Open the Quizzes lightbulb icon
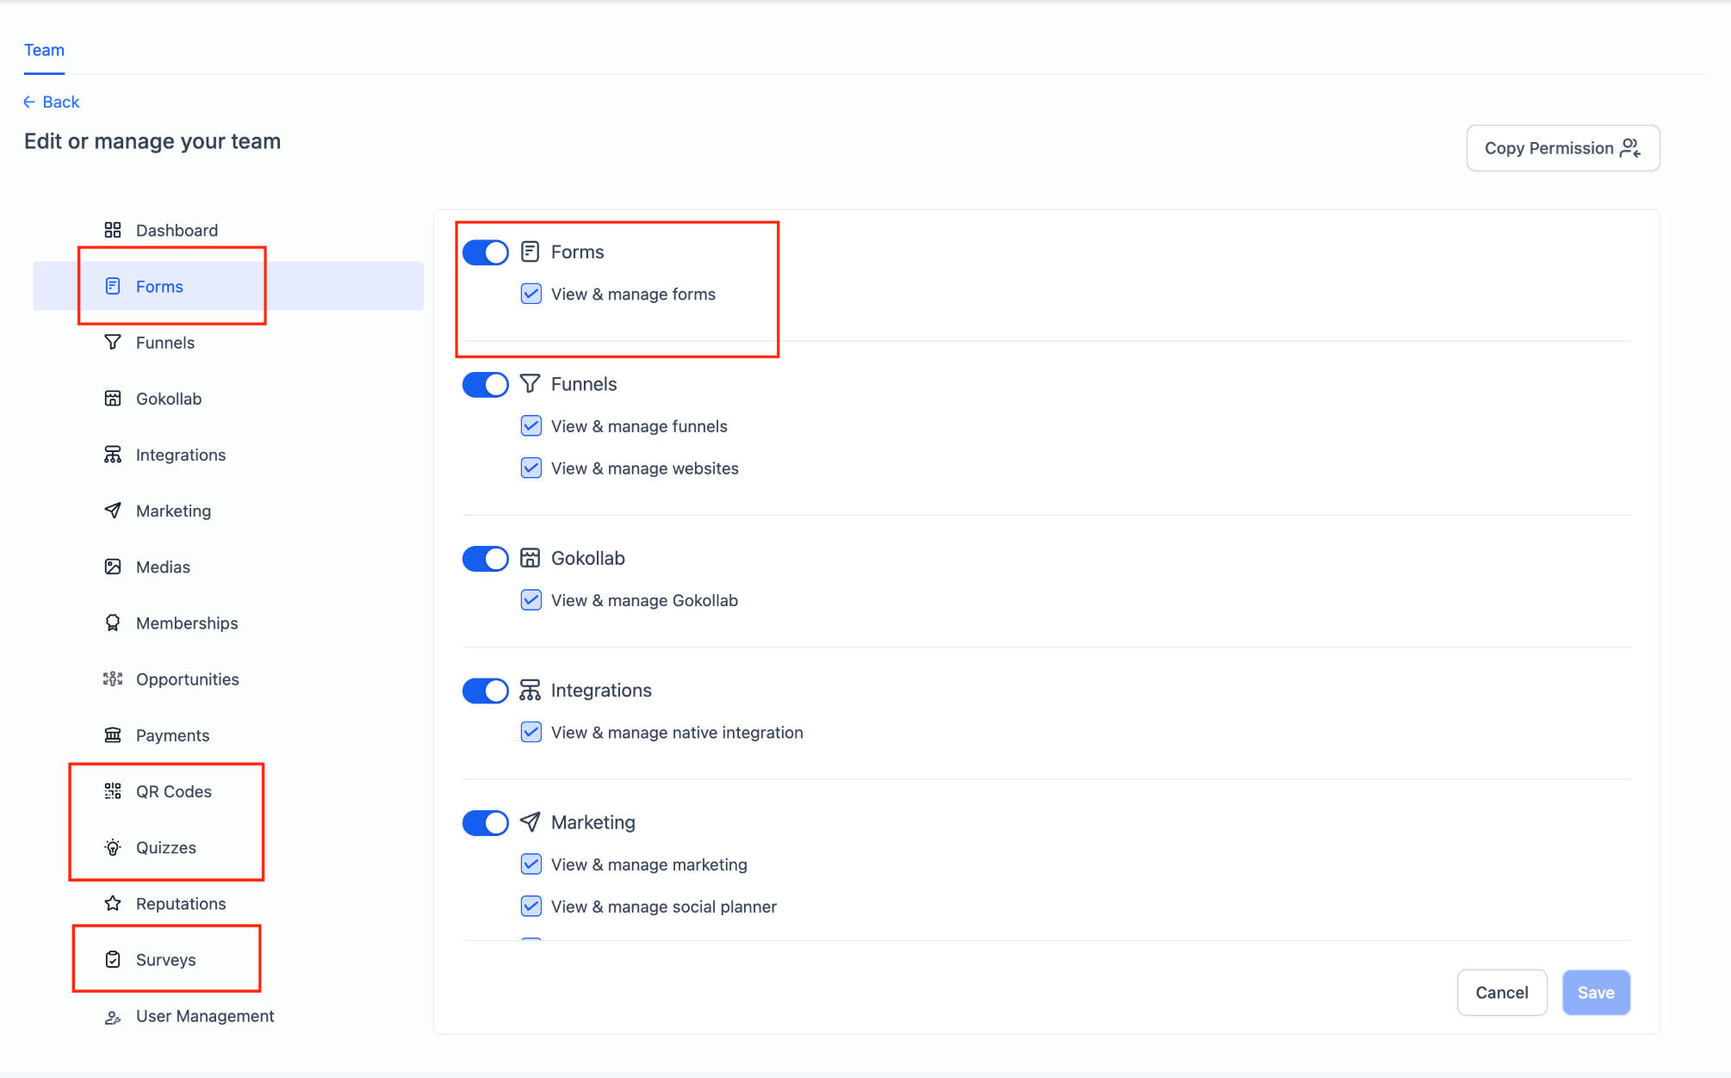This screenshot has width=1731, height=1078. click(113, 847)
